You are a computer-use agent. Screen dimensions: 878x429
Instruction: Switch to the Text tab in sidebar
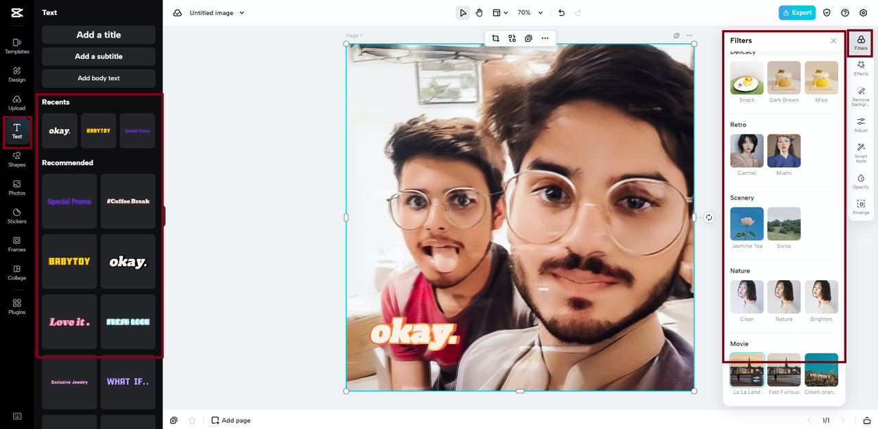coord(17,131)
